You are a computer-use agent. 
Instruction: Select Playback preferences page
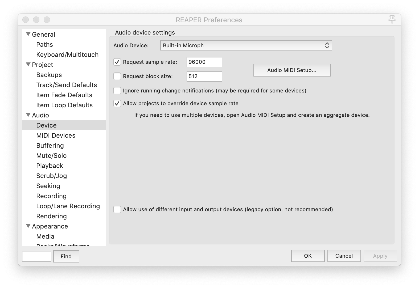pos(50,166)
